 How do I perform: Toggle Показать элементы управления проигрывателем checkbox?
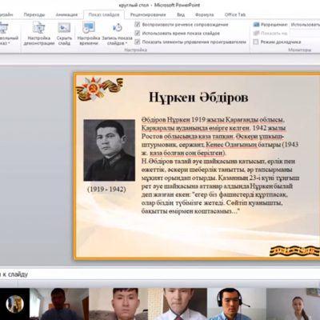[138, 42]
